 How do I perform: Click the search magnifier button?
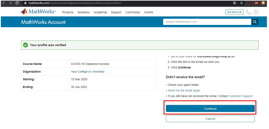(x=255, y=22)
